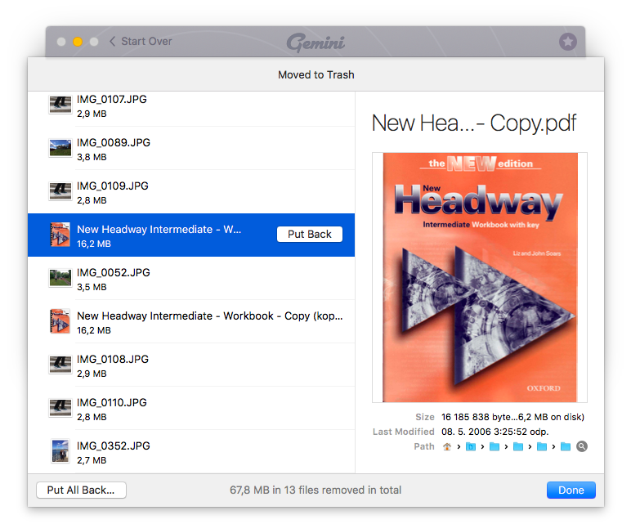This screenshot has height=524, width=631.
Task: Select the IMG_0052.JPG file name
Action: tap(114, 272)
